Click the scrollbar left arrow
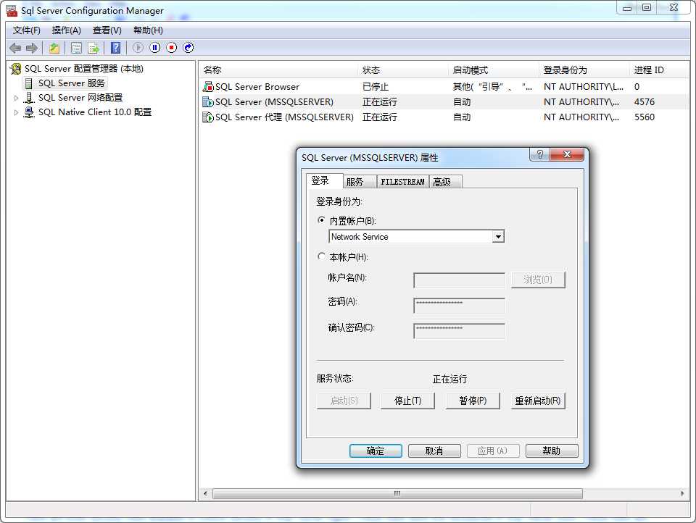696x523 pixels. (x=205, y=494)
